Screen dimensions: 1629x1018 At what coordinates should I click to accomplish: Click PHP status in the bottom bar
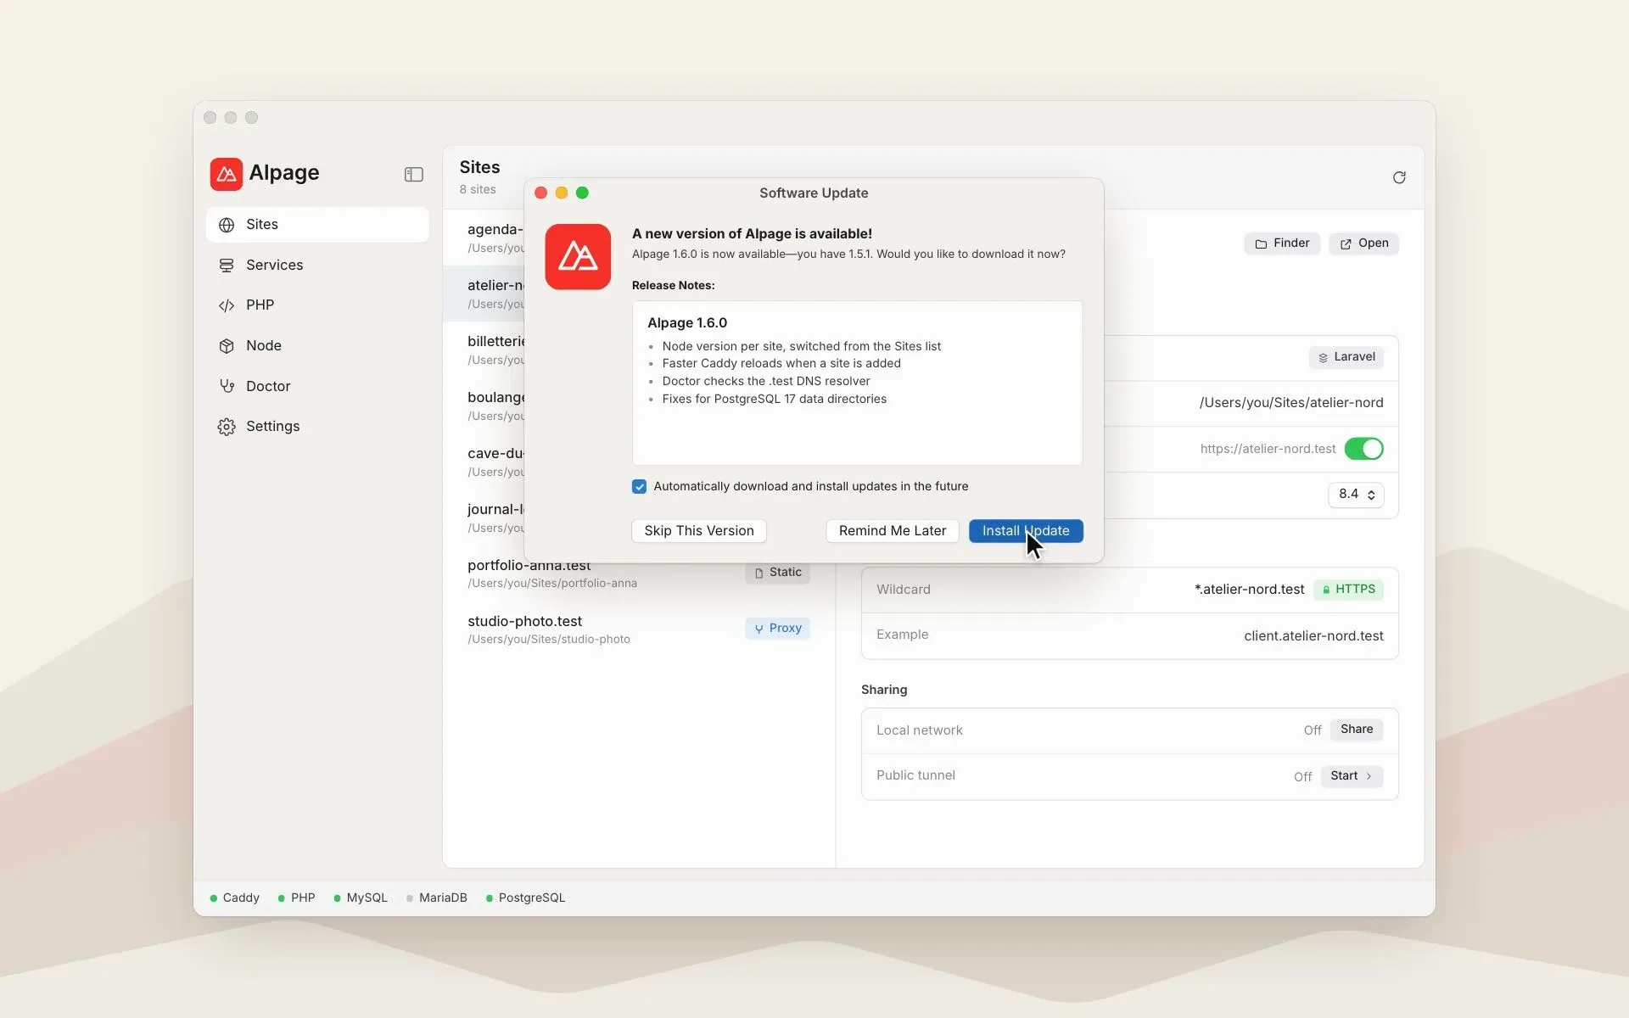tap(296, 898)
